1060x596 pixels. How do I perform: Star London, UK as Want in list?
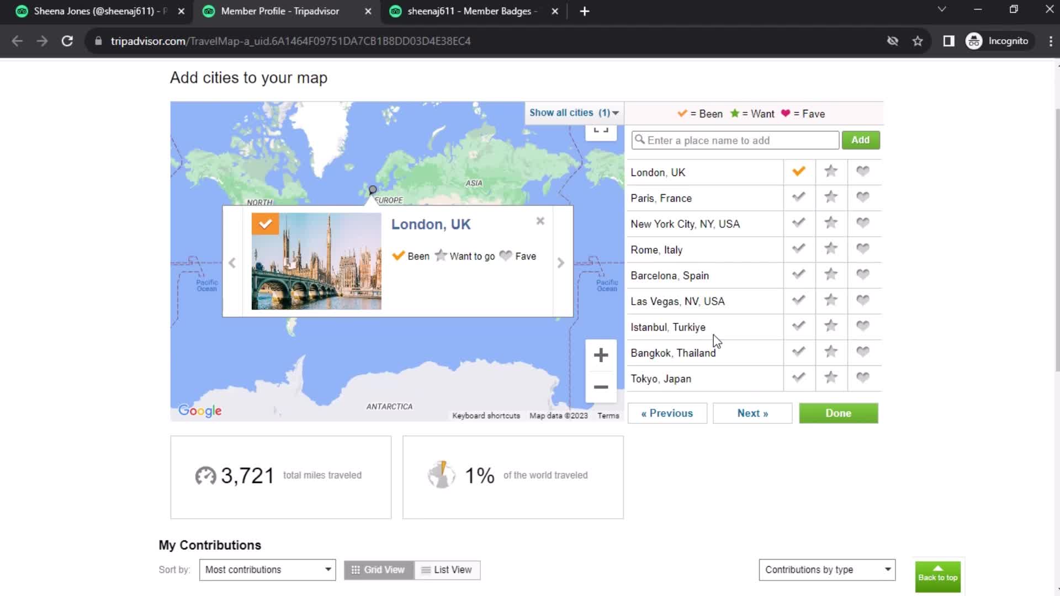[x=830, y=171]
